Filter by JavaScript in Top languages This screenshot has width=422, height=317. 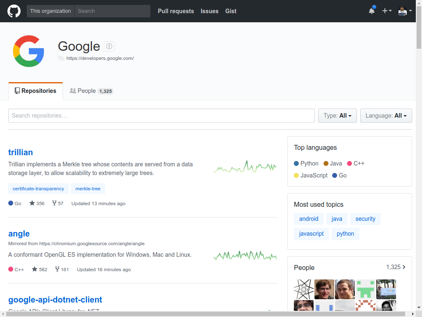tap(311, 175)
